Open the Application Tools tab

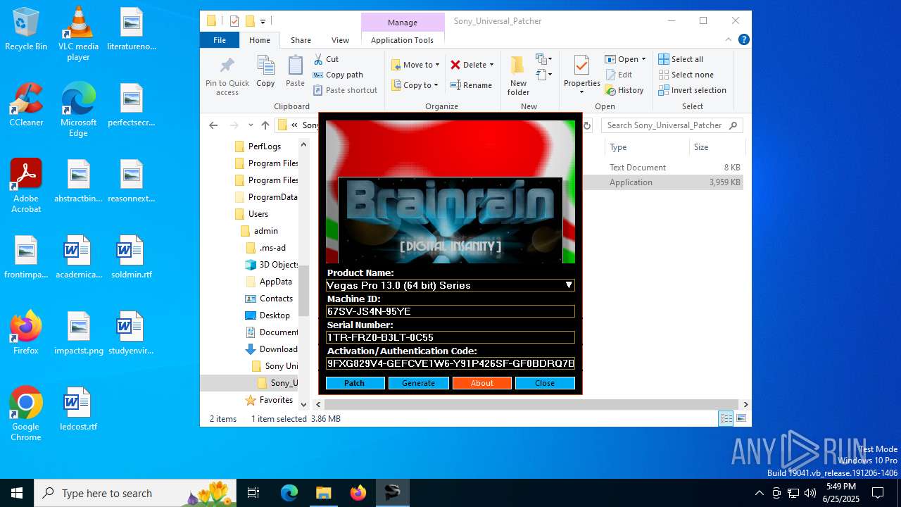tap(402, 40)
